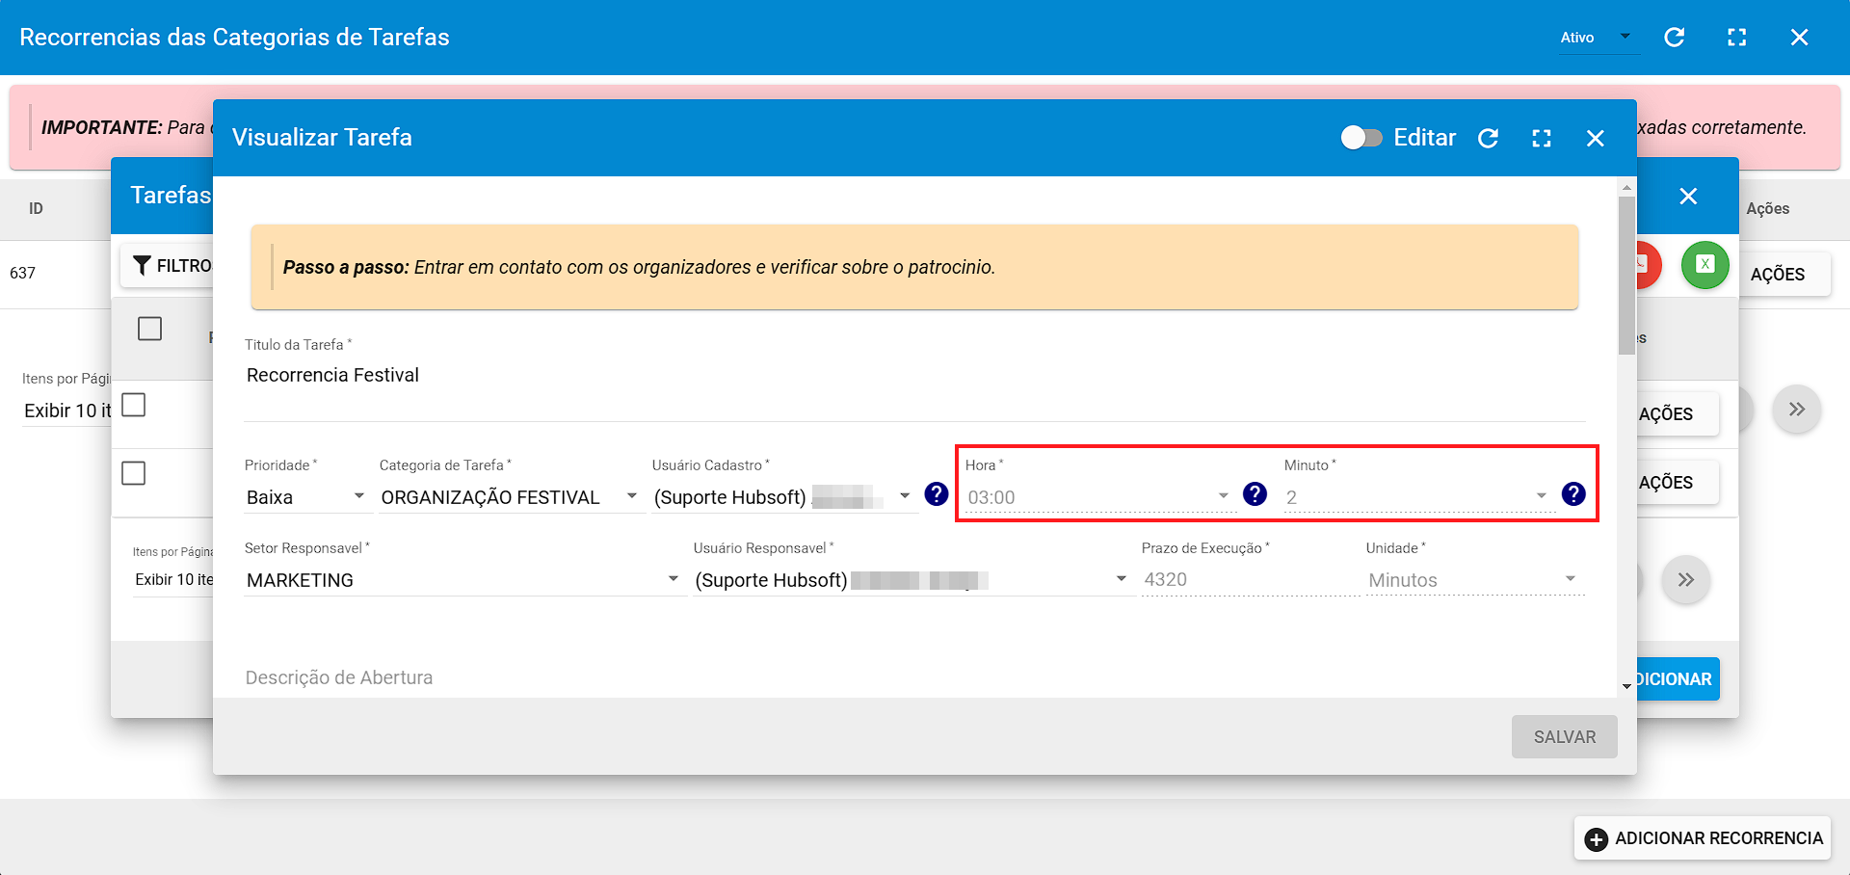Expand Visualizar Tarefa dialog to fullscreen
The height and width of the screenshot is (875, 1850).
tap(1542, 138)
